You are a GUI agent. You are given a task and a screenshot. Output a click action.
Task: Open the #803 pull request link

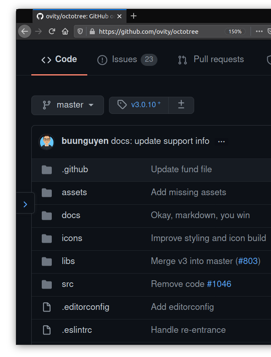pyautogui.click(x=248, y=261)
